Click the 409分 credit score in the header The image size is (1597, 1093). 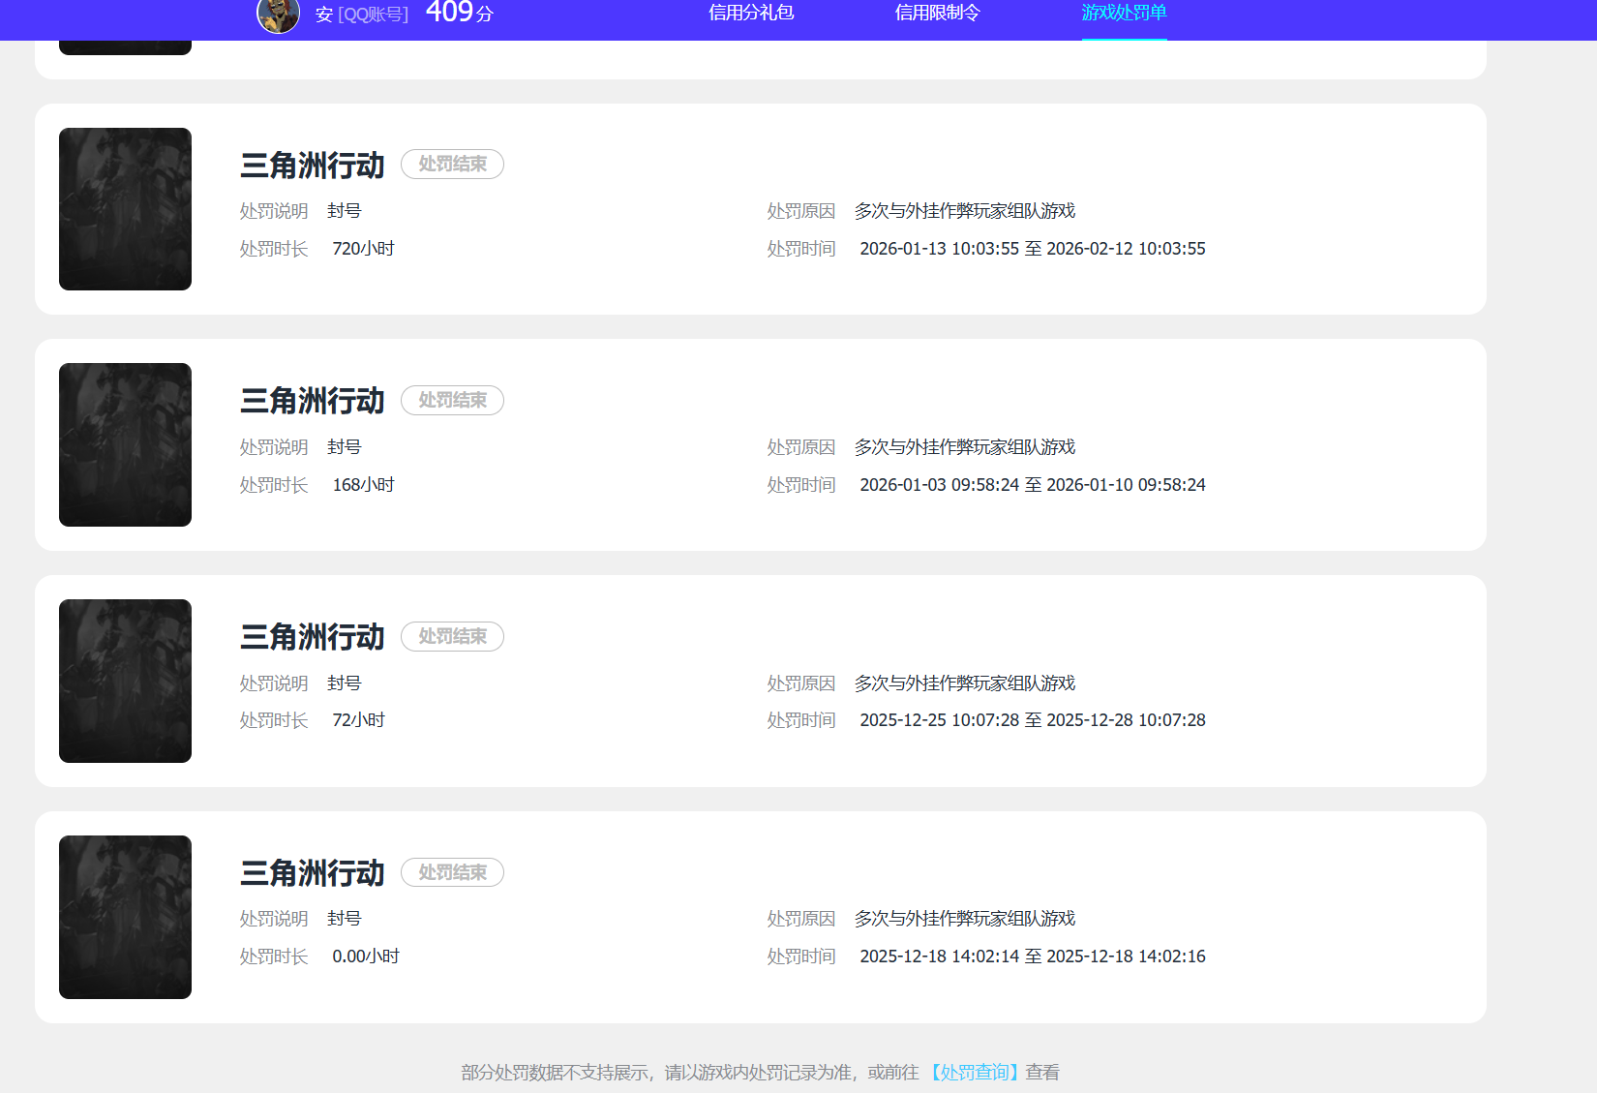(460, 13)
